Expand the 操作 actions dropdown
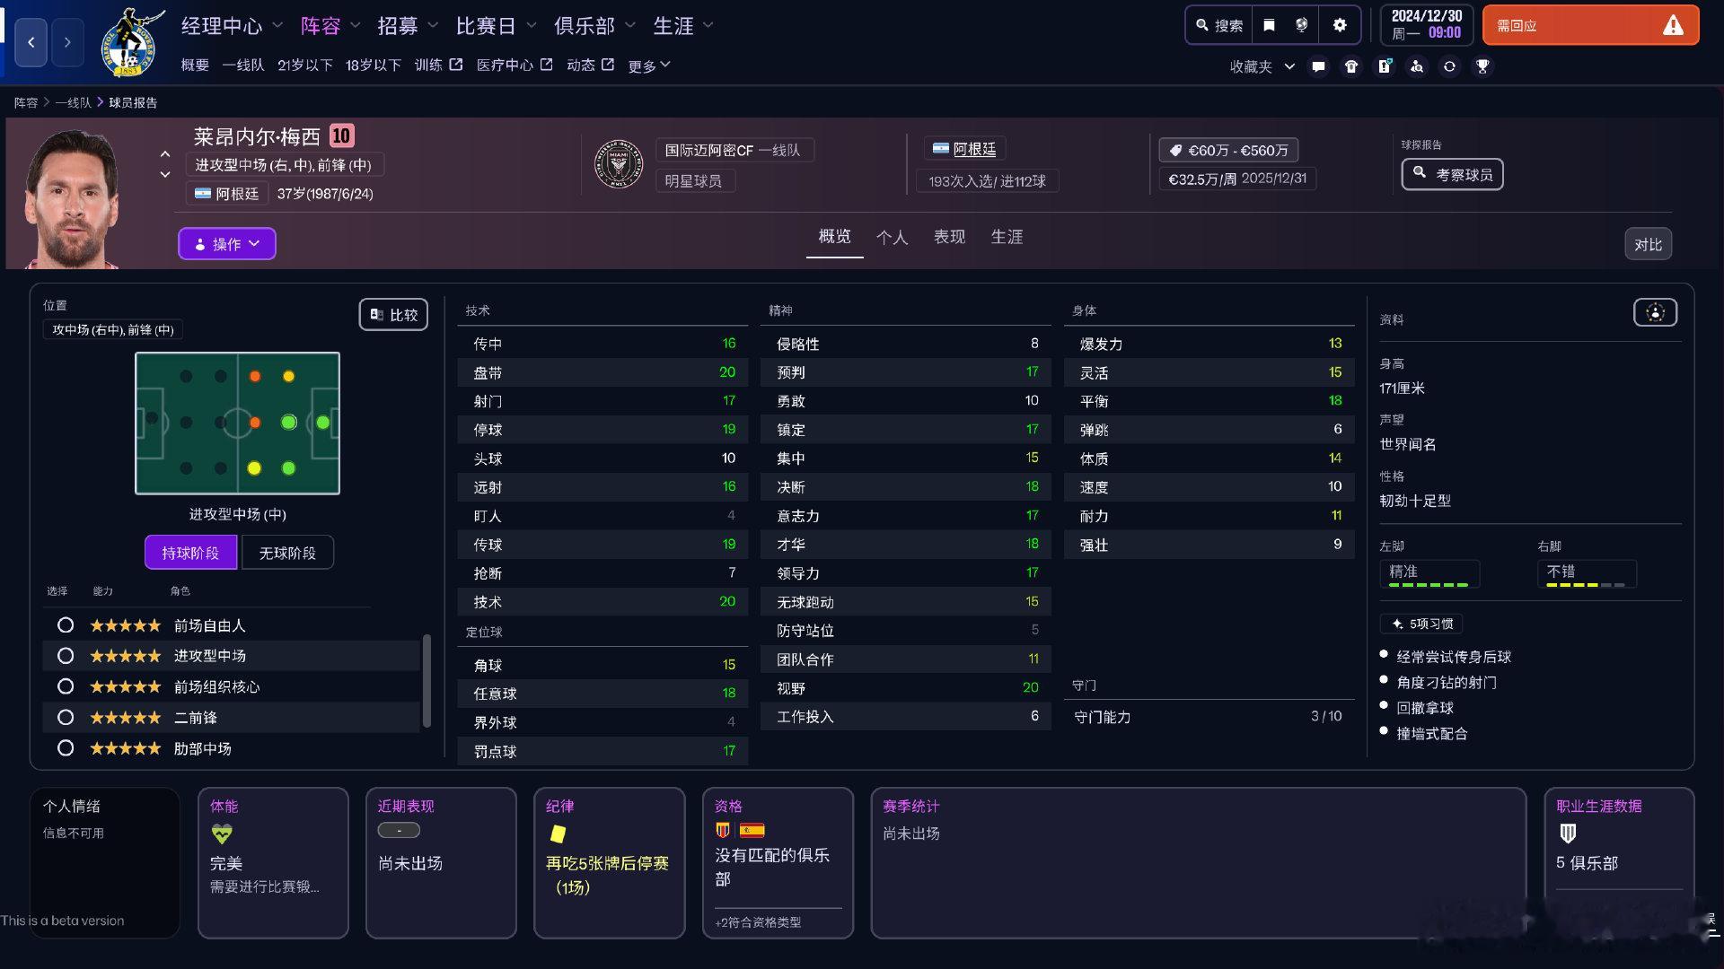The image size is (1724, 969). [x=227, y=244]
